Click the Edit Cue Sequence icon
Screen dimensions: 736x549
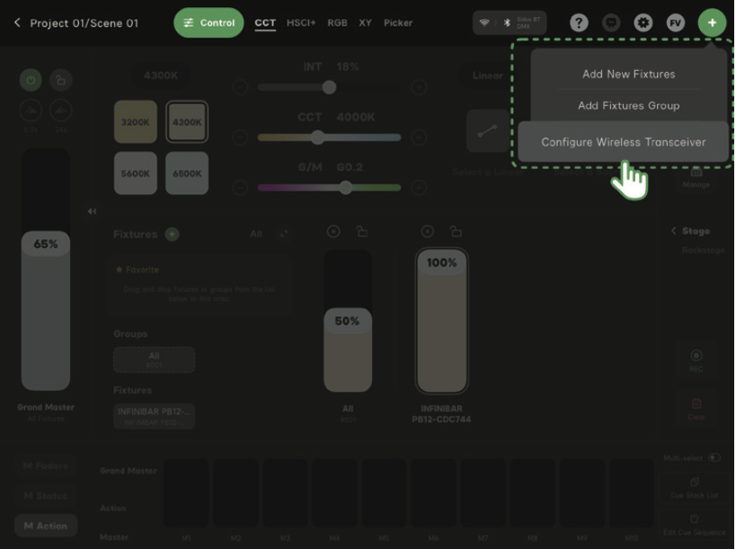[695, 518]
